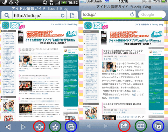Tap the 16:52 clock in Android status bar
Screen dimensions: 168x132
(x=73, y=2)
